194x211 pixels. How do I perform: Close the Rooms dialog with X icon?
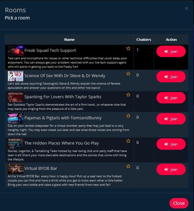tap(187, 8)
